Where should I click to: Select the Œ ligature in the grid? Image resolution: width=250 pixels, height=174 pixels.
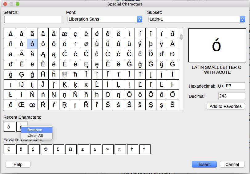(22, 105)
